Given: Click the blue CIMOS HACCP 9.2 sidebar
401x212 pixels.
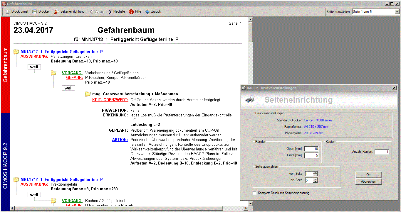Looking at the screenshot, I should coord(5,161).
